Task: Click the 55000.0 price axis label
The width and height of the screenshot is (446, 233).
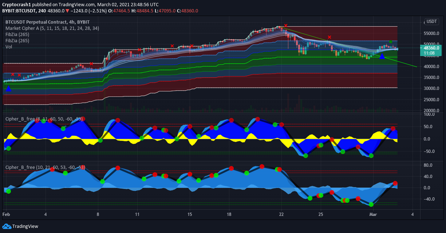Action: point(431,33)
